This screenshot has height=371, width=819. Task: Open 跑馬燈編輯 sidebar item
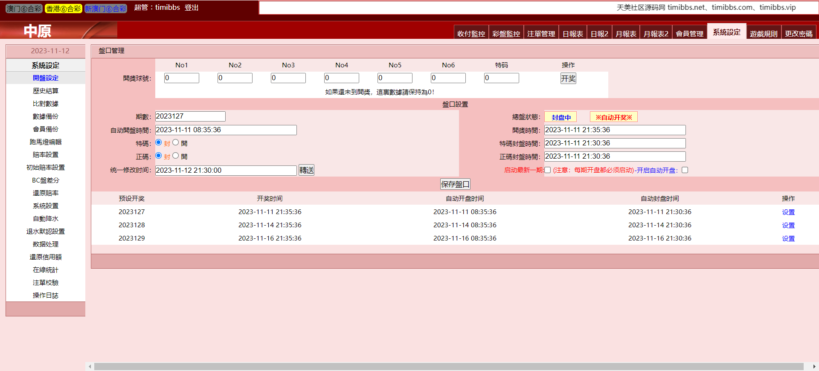pos(46,142)
